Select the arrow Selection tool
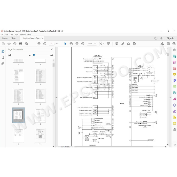The height and width of the screenshot is (177, 177). pyautogui.click(x=65, y=44)
